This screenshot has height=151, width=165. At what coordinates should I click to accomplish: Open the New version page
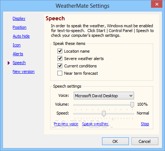[x=24, y=71]
